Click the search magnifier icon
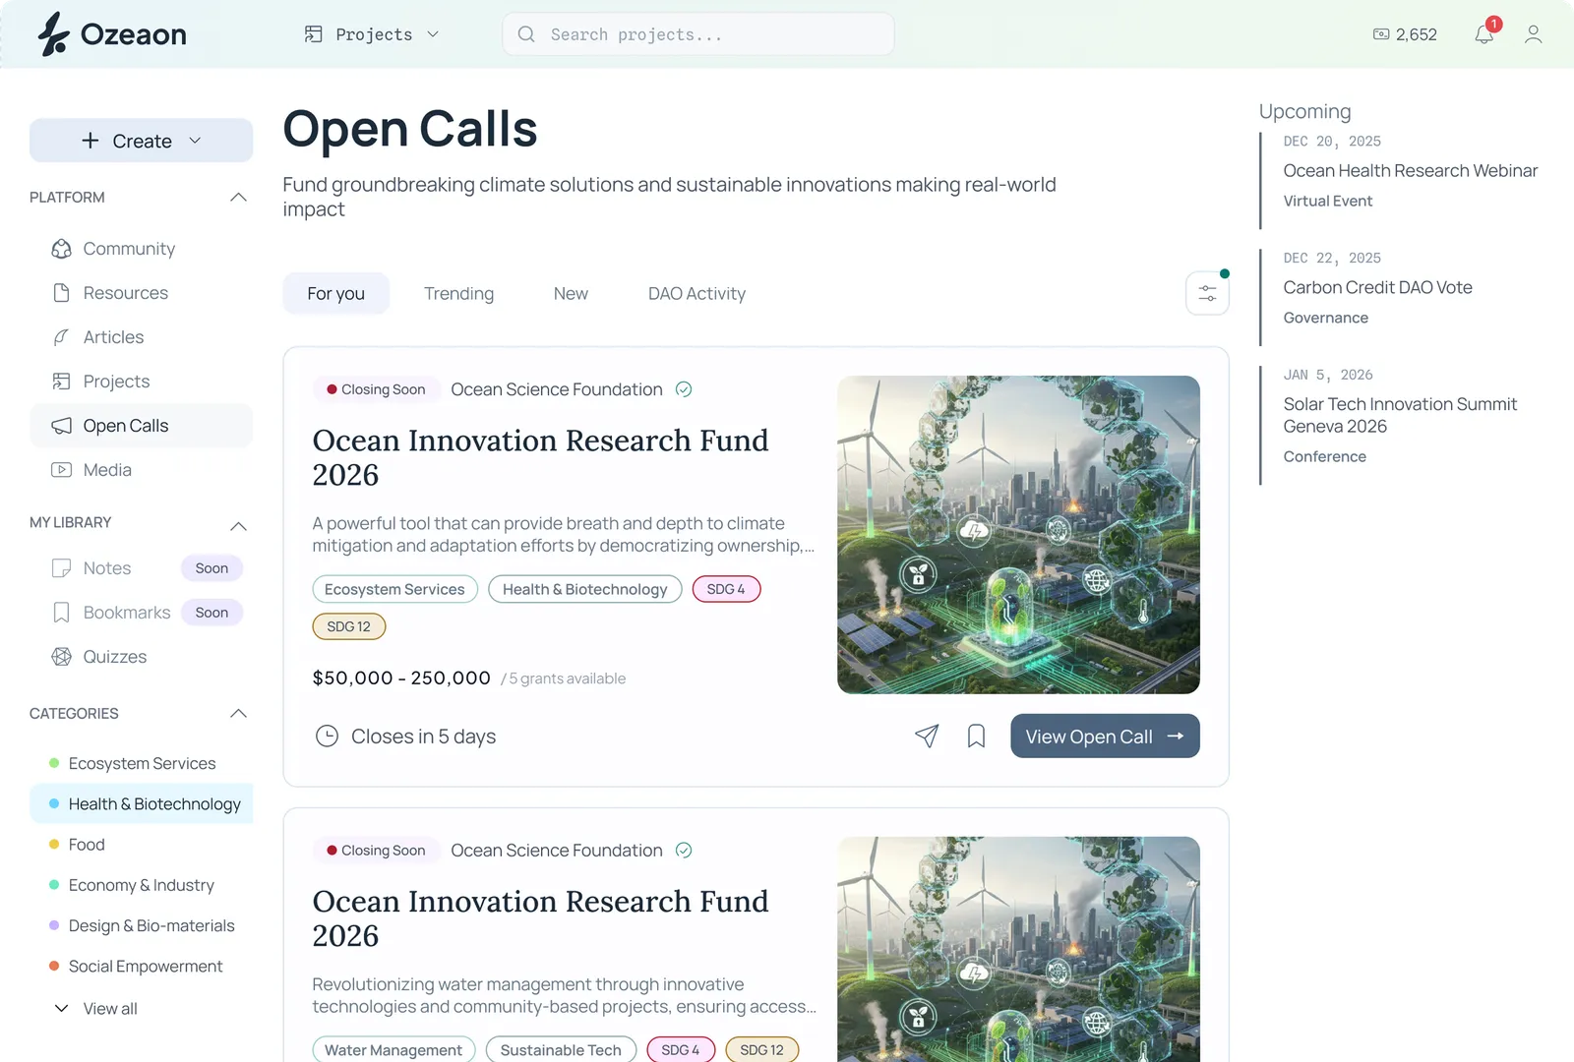 pos(526,34)
